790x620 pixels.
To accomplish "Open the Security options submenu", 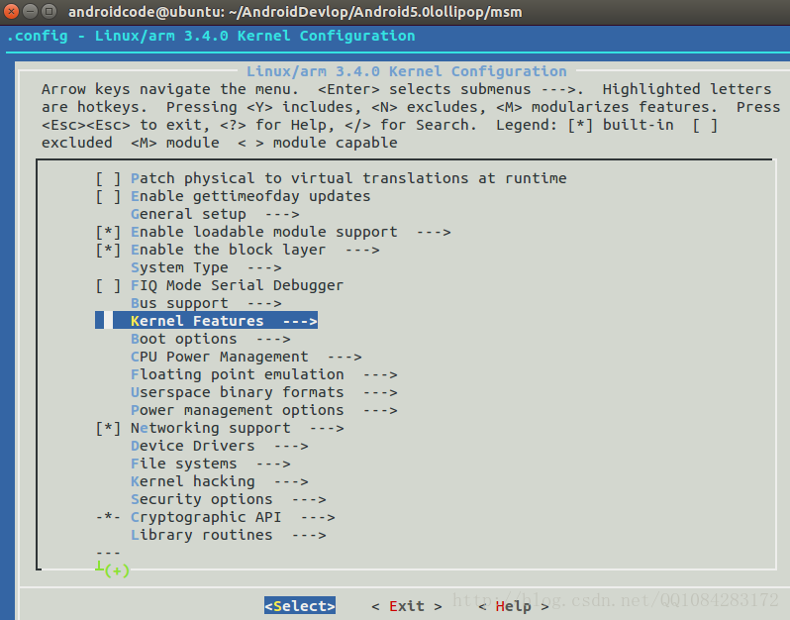I will point(229,499).
